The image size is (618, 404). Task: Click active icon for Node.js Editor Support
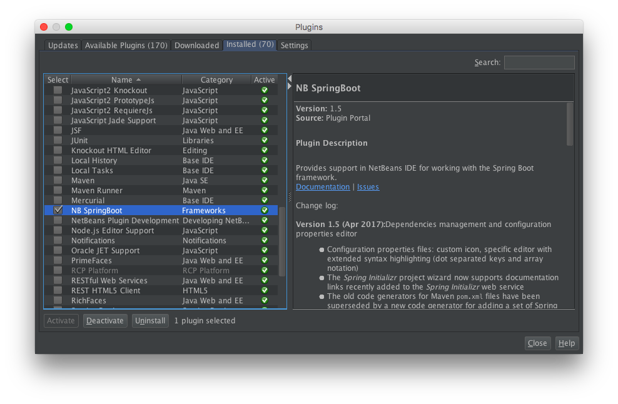265,230
